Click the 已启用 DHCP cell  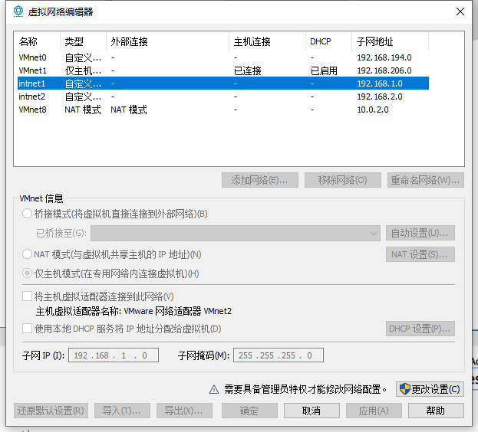pos(324,70)
